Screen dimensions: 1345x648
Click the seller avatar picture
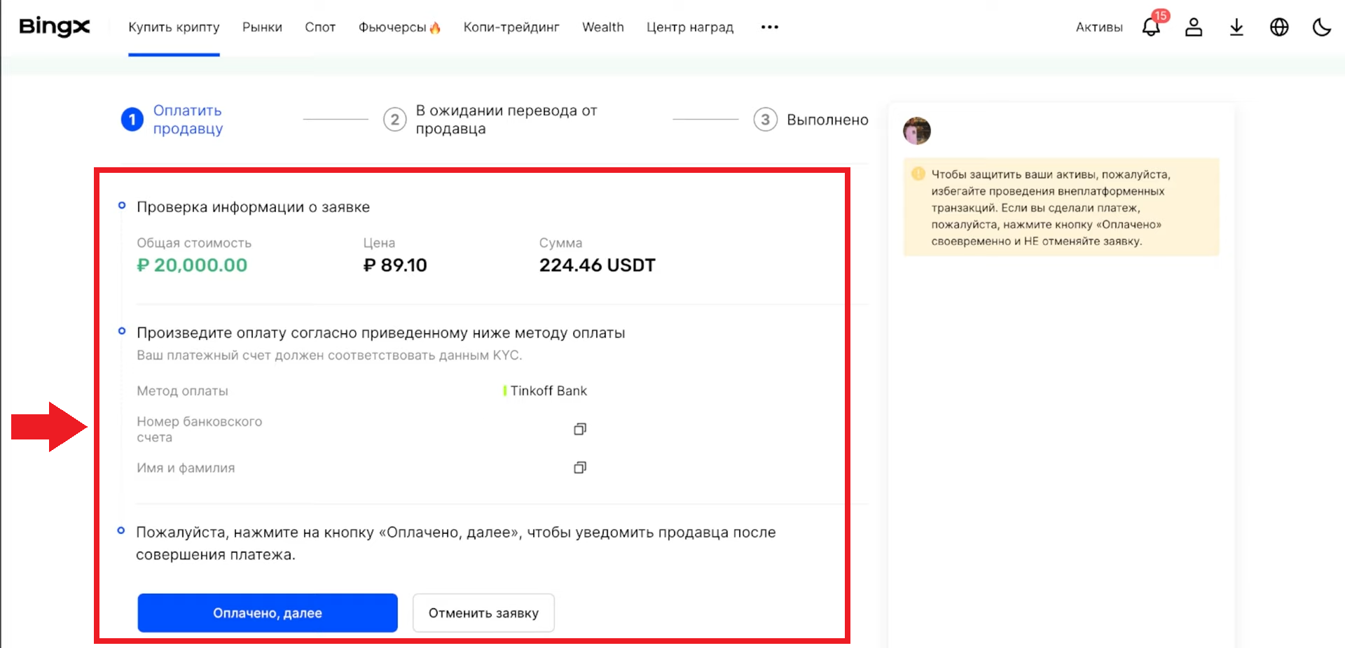917,131
